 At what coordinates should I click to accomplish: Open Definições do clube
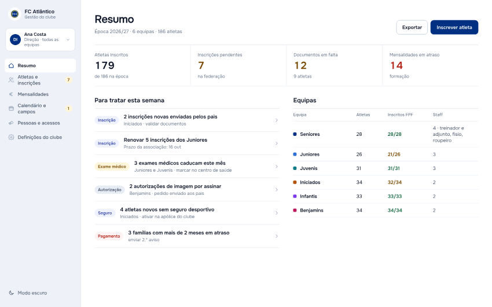(40, 137)
